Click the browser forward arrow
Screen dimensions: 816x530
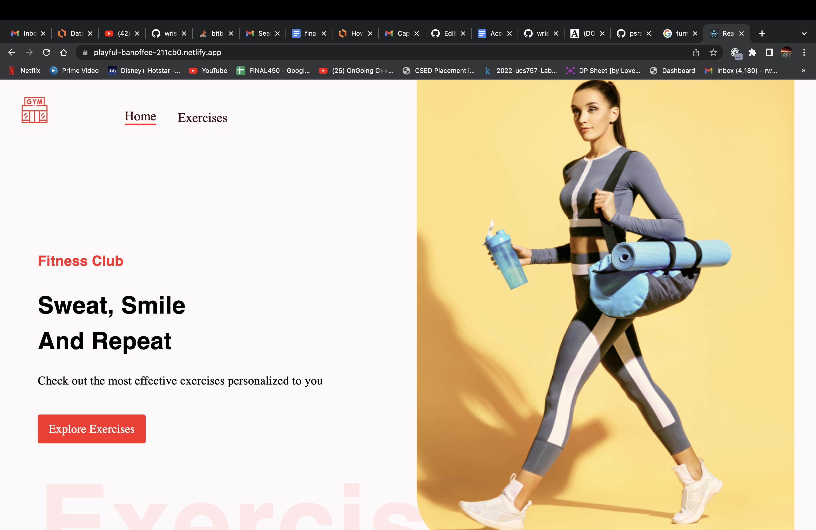(x=29, y=52)
